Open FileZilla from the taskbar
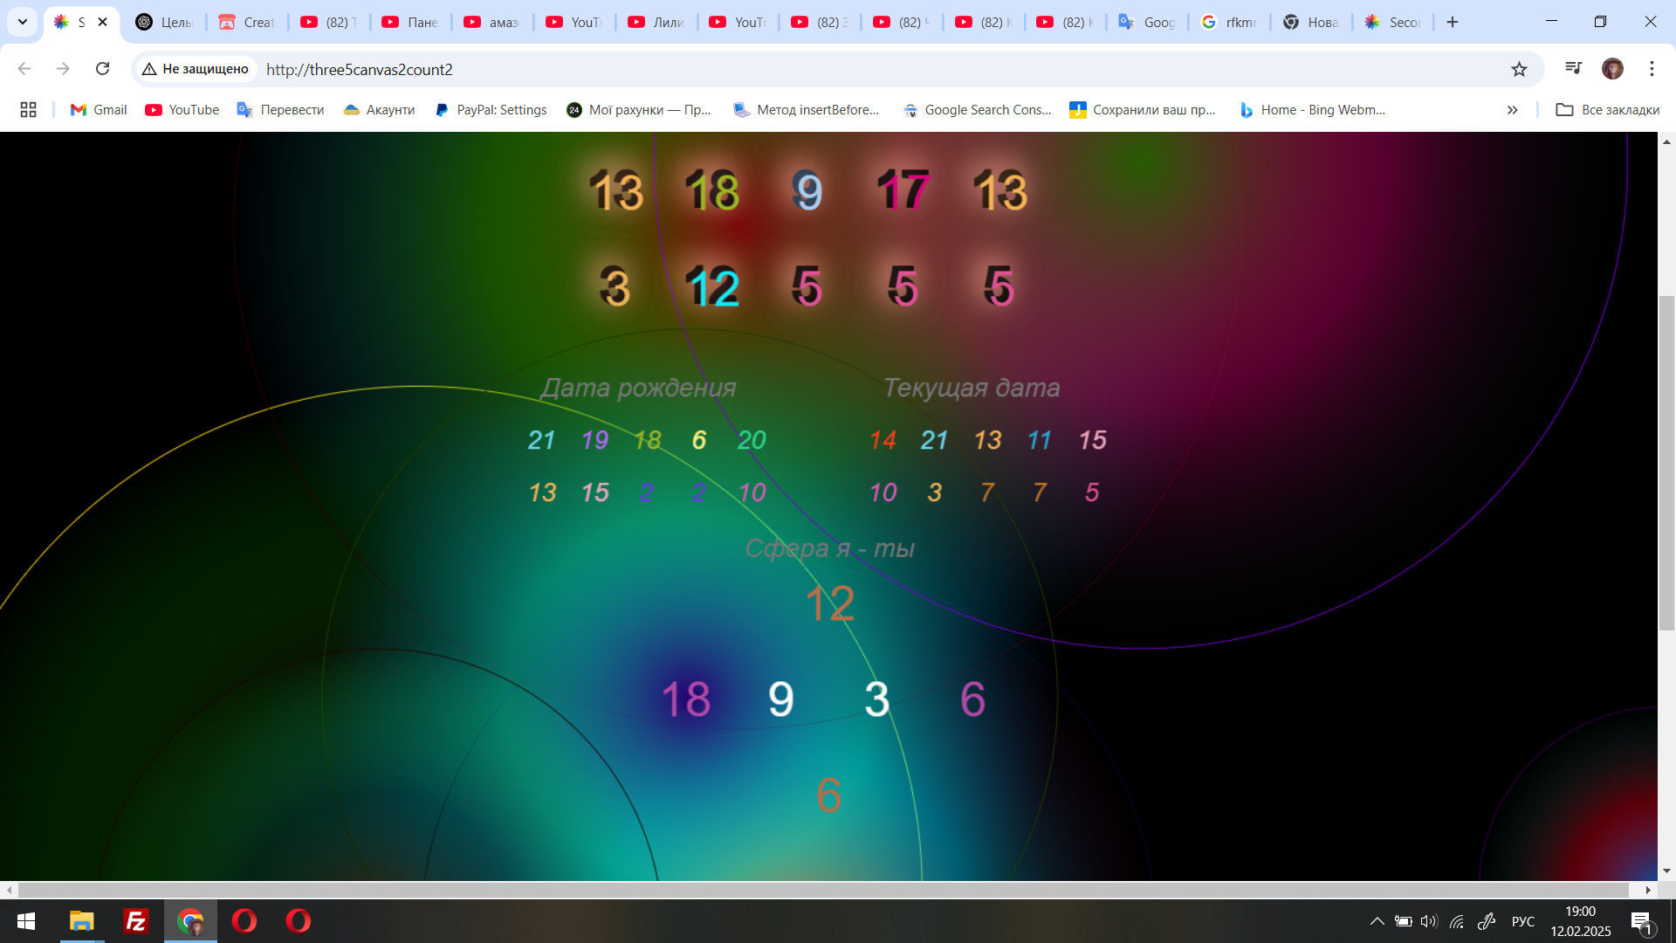The image size is (1676, 943). 136,921
